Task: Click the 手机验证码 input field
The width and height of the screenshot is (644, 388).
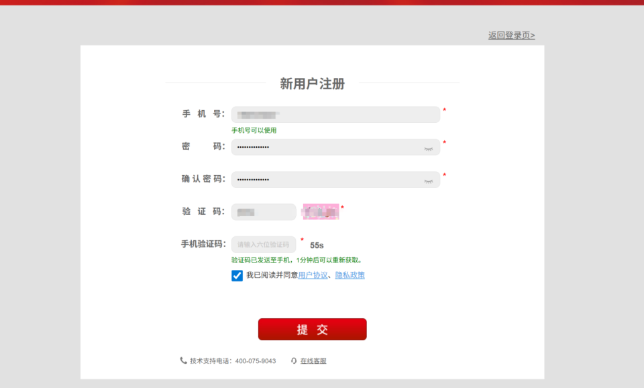Action: [264, 244]
